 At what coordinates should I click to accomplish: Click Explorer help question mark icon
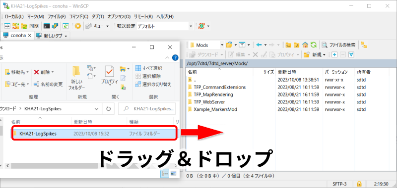175,58
